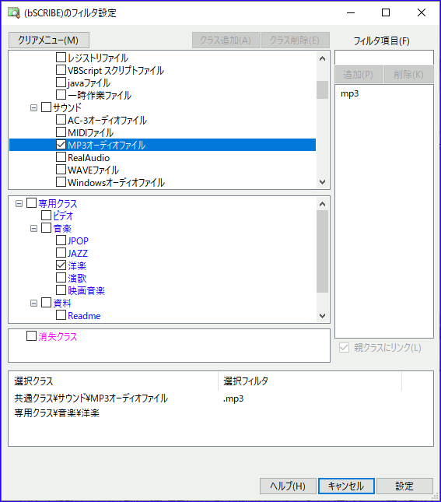Toggle 親クラスにリンク(L) checkbox
Viewport: 441px width, 502px height.
click(x=344, y=348)
